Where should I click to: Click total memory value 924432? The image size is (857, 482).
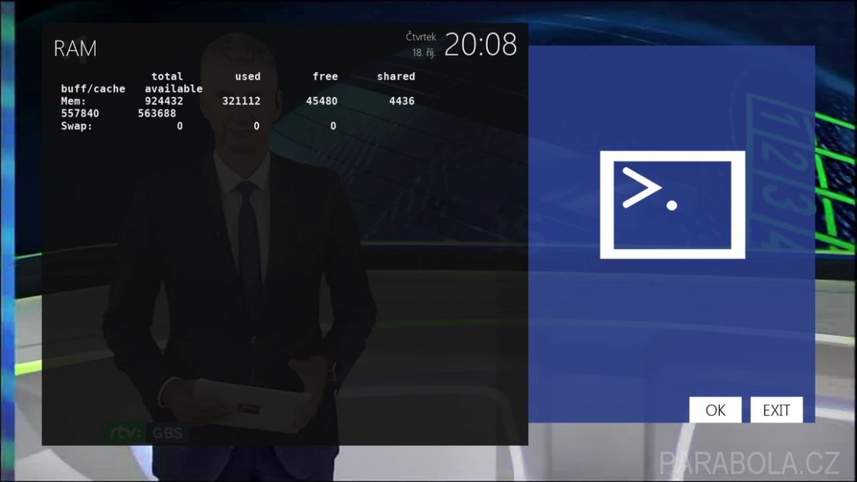[x=164, y=102]
